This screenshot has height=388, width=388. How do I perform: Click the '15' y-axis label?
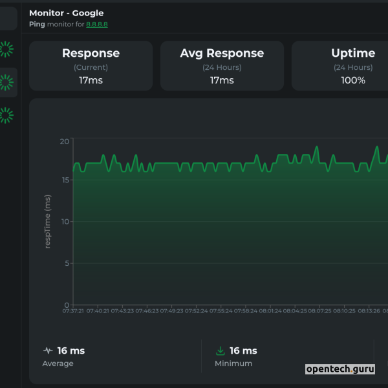pyautogui.click(x=65, y=180)
